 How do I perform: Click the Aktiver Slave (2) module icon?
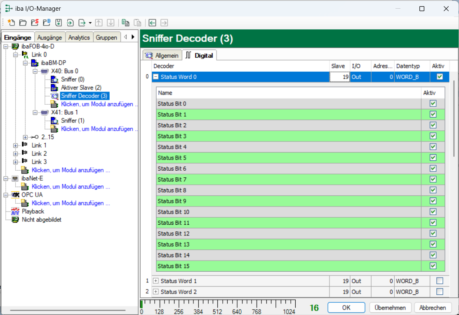click(54, 87)
